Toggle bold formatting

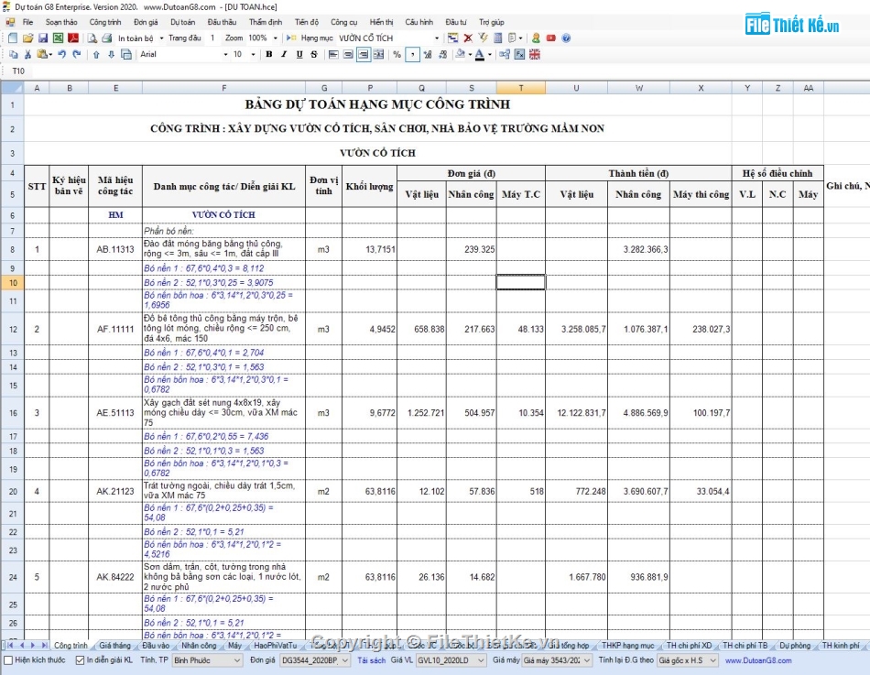(269, 54)
